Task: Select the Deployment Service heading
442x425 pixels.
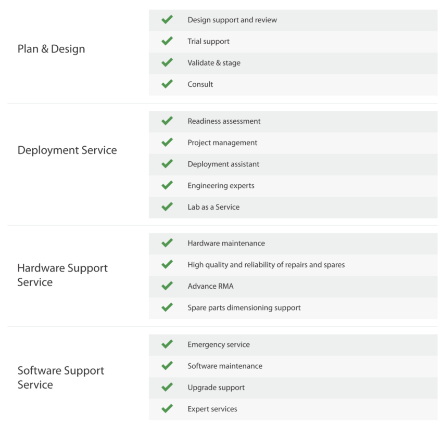Action: click(67, 150)
